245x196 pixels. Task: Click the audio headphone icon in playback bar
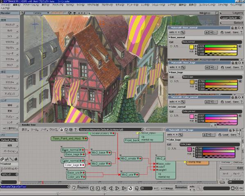pyautogui.click(x=137, y=188)
